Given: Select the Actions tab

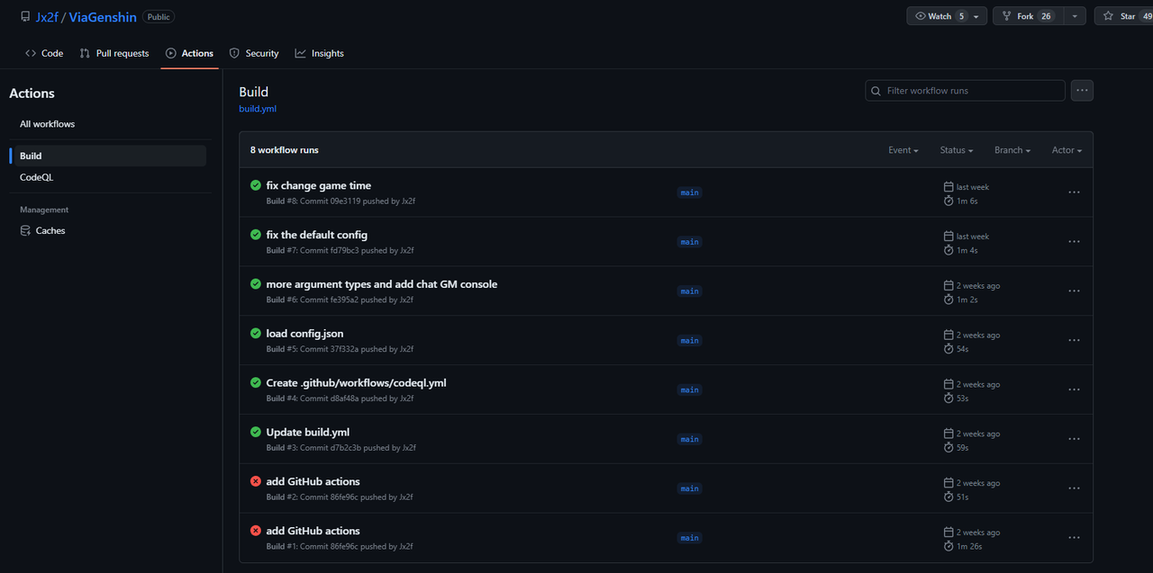Looking at the screenshot, I should [x=189, y=53].
